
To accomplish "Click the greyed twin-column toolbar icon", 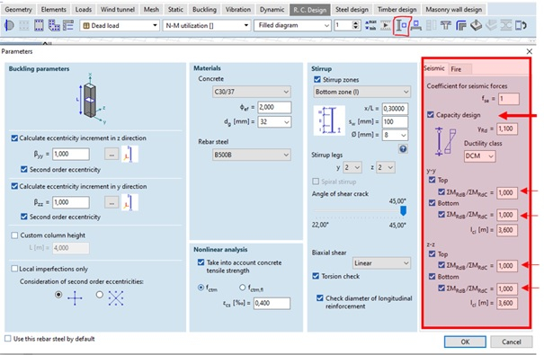I will 431,25.
